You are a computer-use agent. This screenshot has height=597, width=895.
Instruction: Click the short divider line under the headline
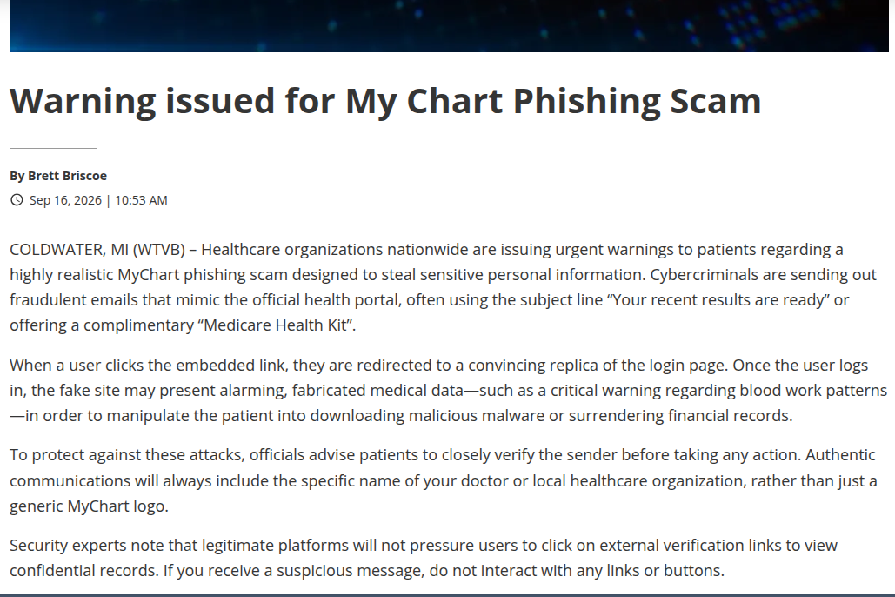[53, 148]
